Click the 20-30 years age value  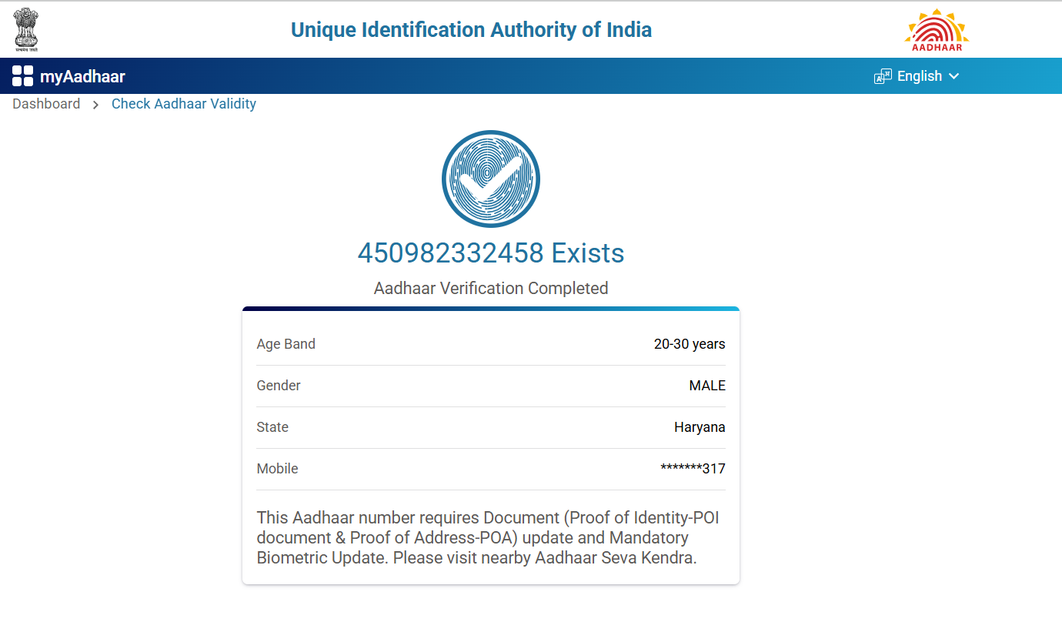[690, 344]
